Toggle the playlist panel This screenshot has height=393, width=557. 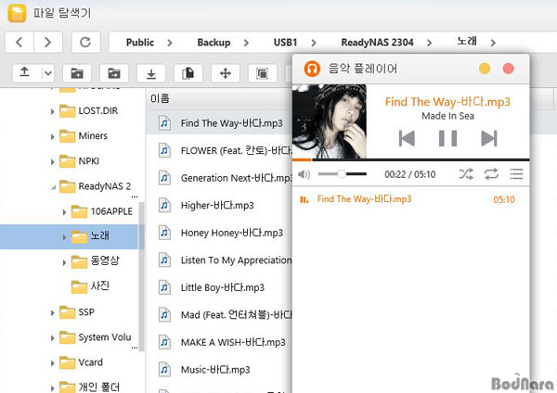click(x=516, y=174)
